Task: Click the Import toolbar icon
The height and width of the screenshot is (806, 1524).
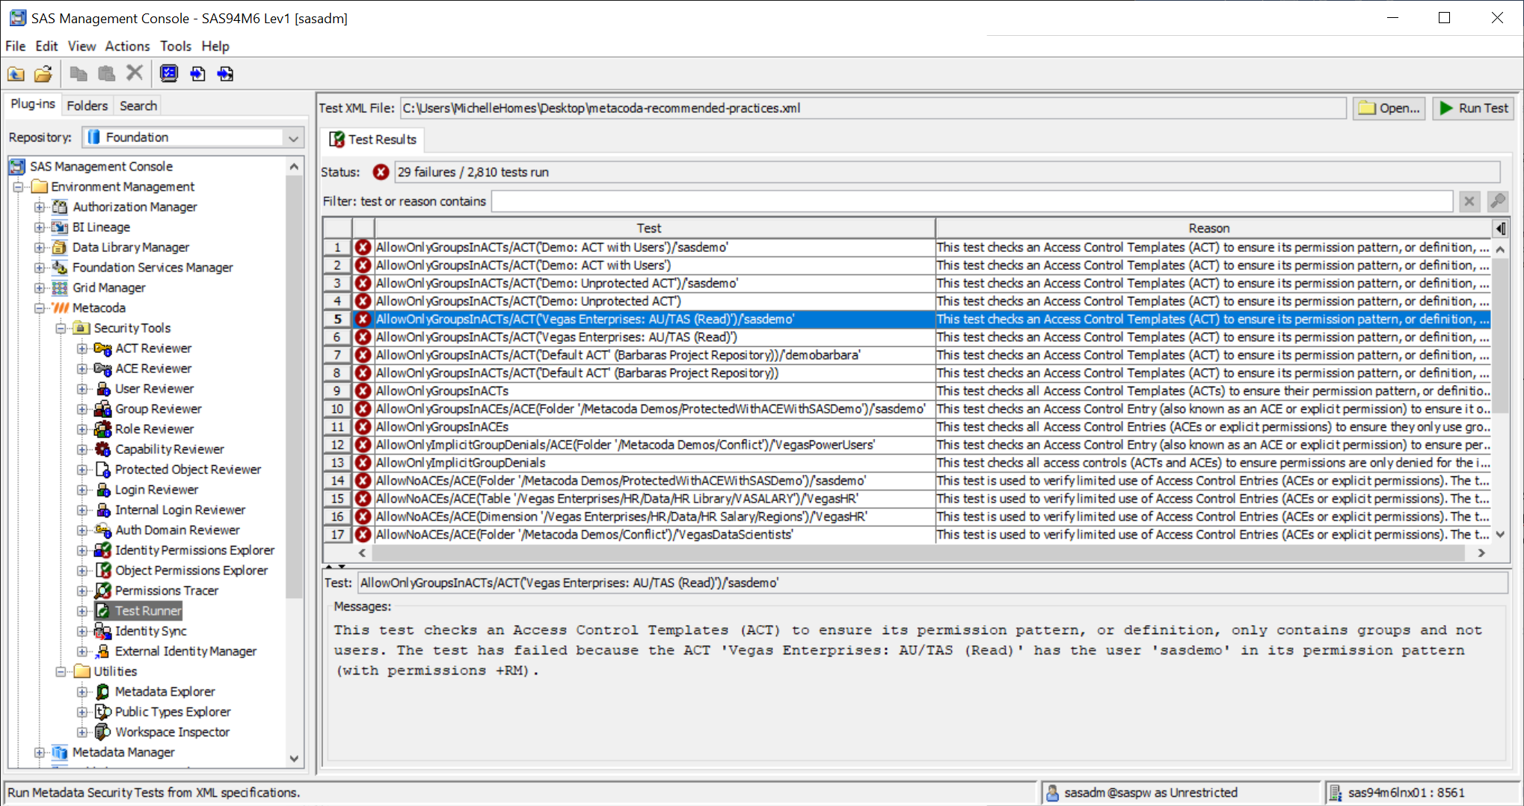Action: [x=197, y=73]
